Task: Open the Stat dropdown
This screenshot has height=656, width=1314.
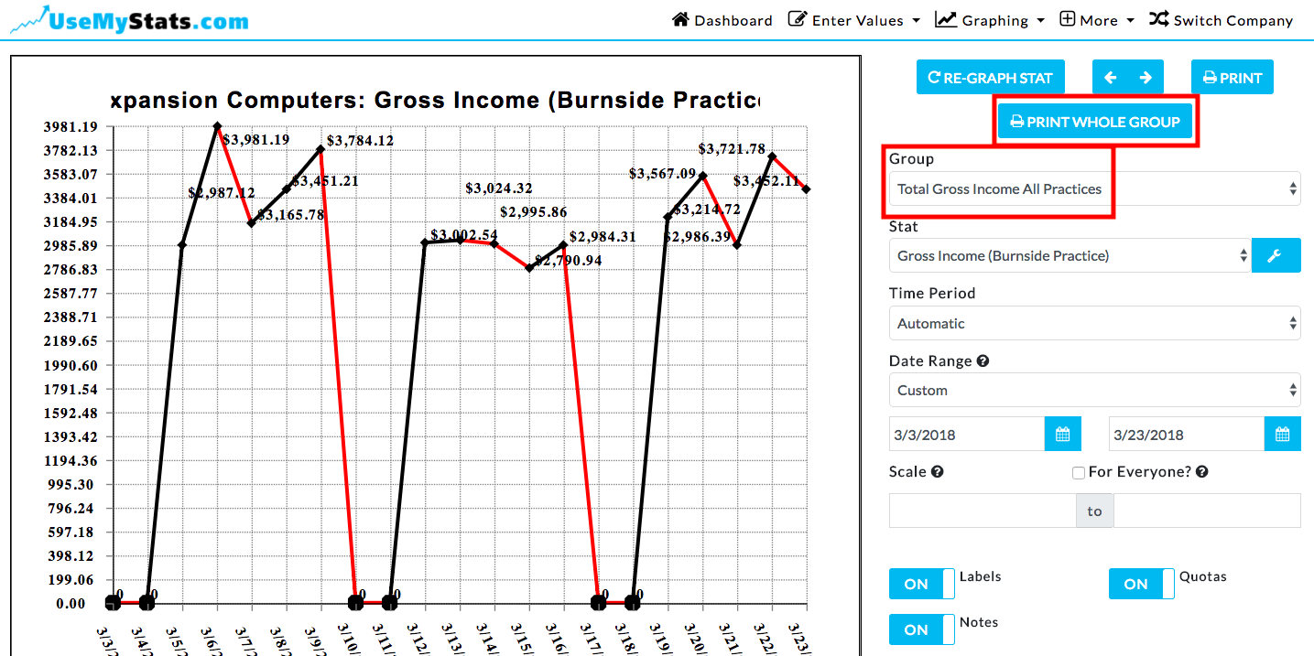Action: coord(1070,255)
